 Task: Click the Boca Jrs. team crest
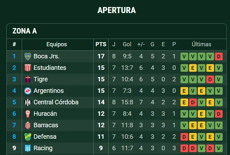click(28, 56)
